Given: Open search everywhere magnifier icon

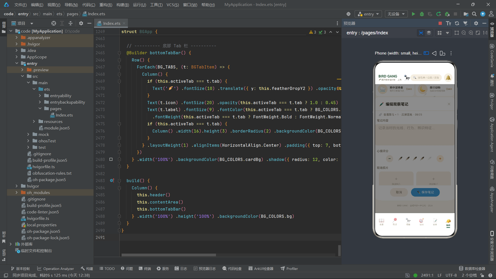Looking at the screenshot, I should (x=474, y=14).
